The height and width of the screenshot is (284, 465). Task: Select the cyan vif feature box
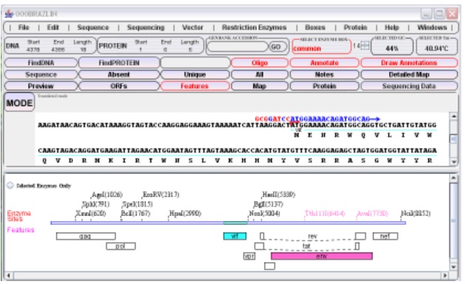click(x=235, y=236)
